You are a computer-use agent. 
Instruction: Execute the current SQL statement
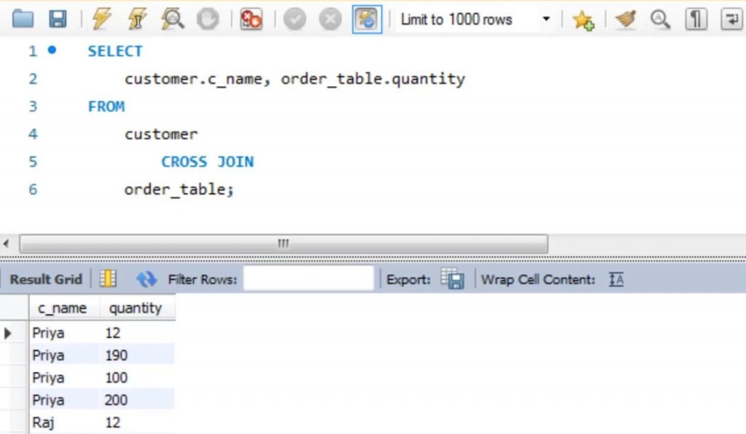[137, 20]
